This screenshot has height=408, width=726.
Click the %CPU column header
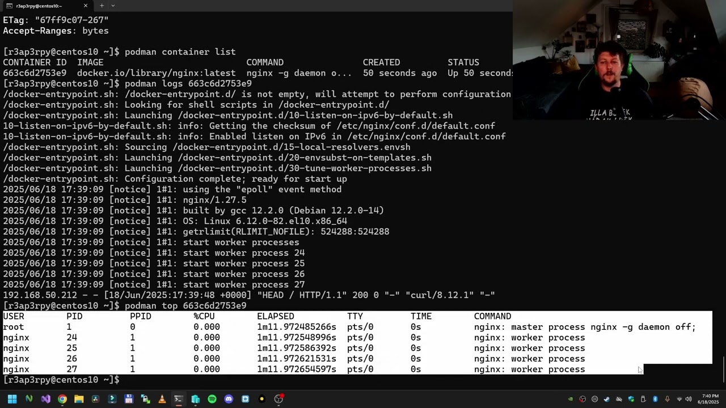(x=204, y=316)
